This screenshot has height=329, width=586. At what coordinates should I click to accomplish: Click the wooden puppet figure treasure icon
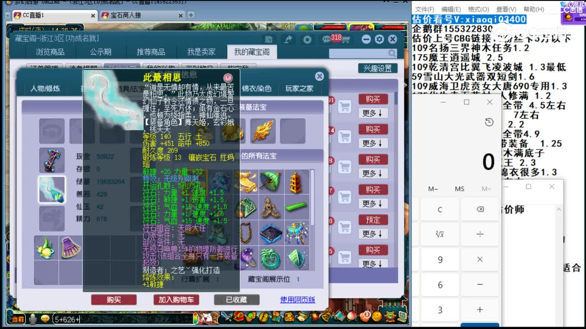click(x=271, y=208)
